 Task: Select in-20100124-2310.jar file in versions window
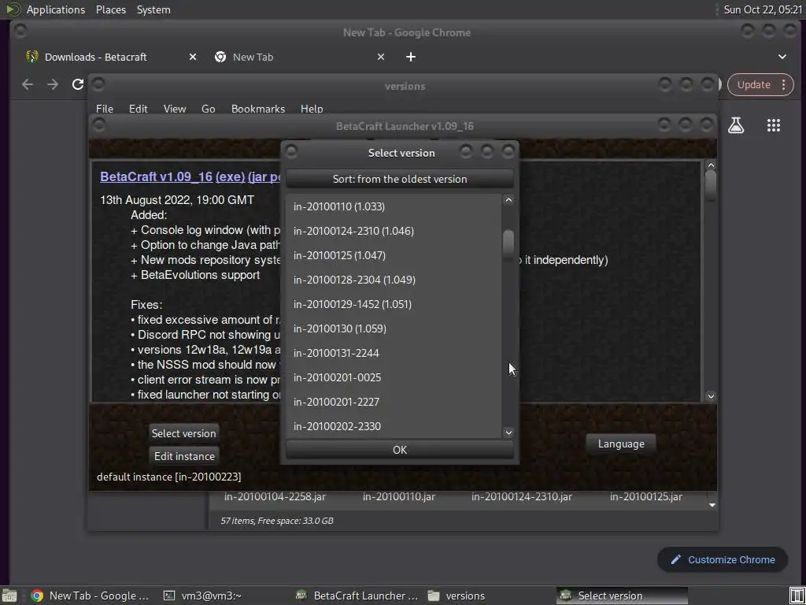coord(521,496)
